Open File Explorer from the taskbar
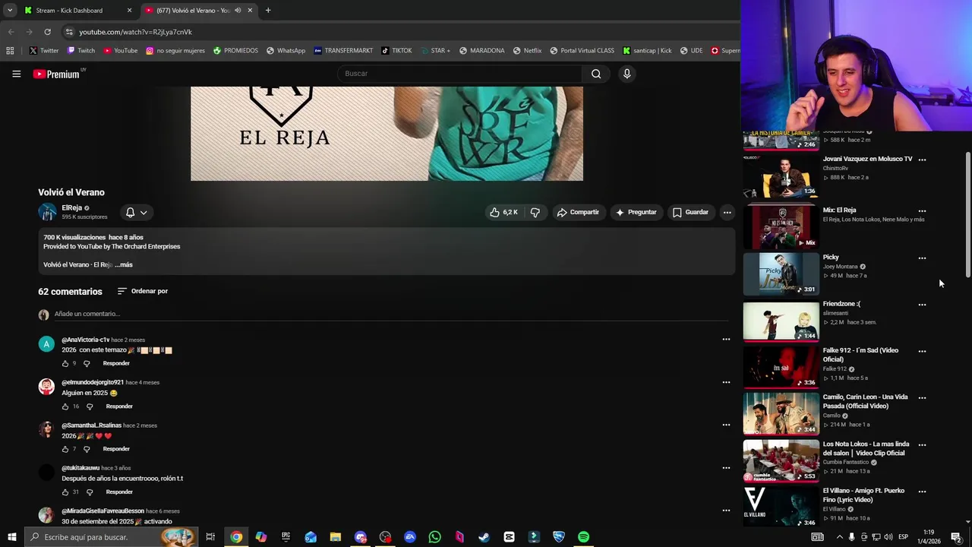The image size is (972, 547). [x=335, y=537]
